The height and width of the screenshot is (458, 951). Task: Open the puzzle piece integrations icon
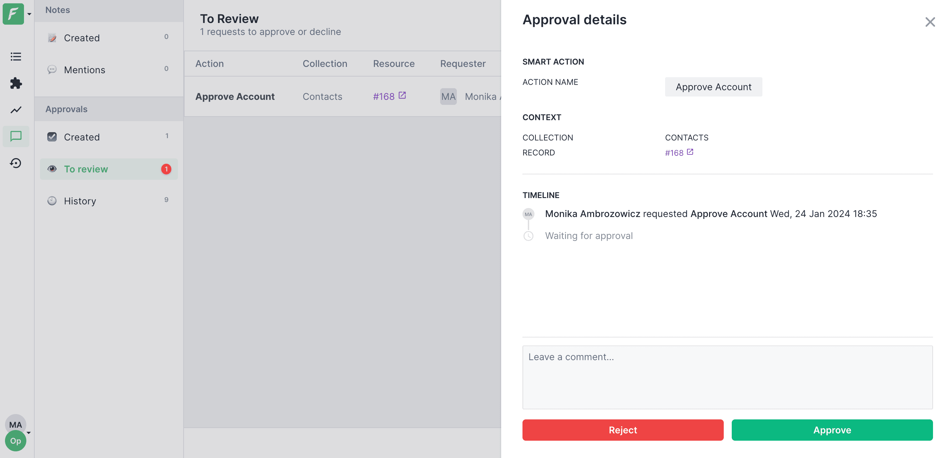point(16,83)
